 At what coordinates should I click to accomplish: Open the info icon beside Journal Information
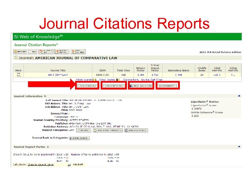45,96
